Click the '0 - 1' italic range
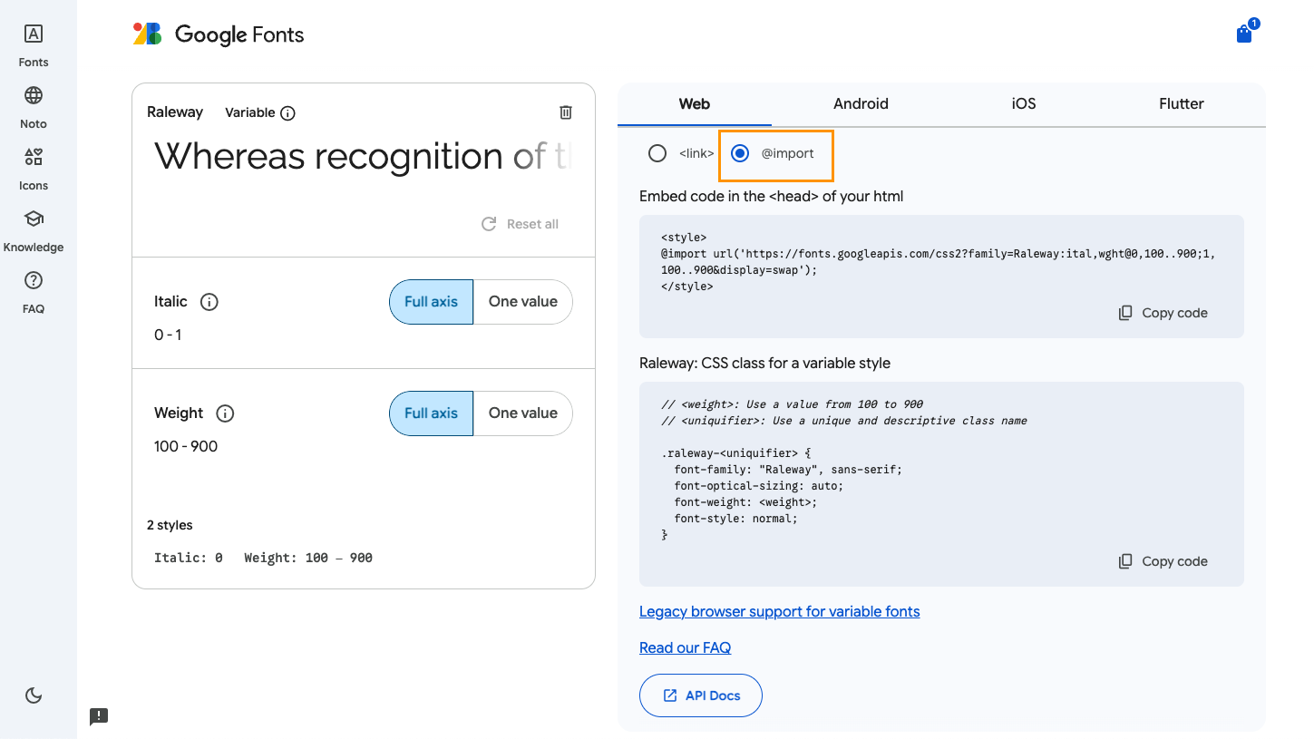The width and height of the screenshot is (1314, 739). (x=168, y=335)
